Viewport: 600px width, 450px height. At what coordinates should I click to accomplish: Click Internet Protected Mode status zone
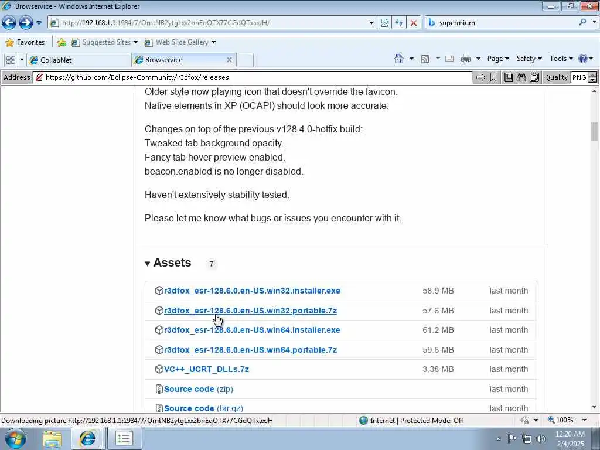point(411,421)
